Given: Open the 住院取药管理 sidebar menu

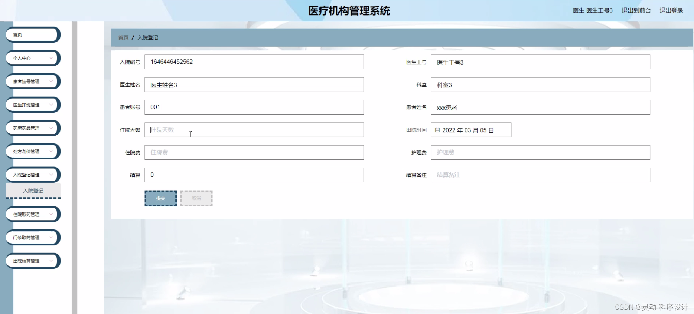Looking at the screenshot, I should coord(33,214).
